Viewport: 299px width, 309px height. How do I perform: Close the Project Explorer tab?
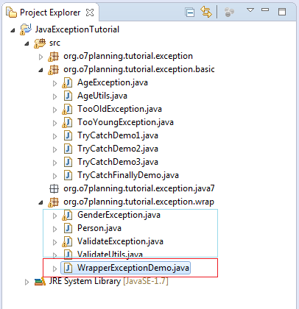tap(90, 13)
